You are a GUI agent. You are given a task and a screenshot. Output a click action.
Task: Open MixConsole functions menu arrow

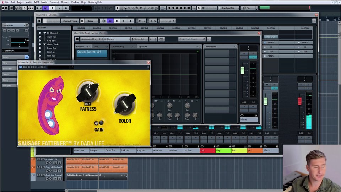coord(314,21)
